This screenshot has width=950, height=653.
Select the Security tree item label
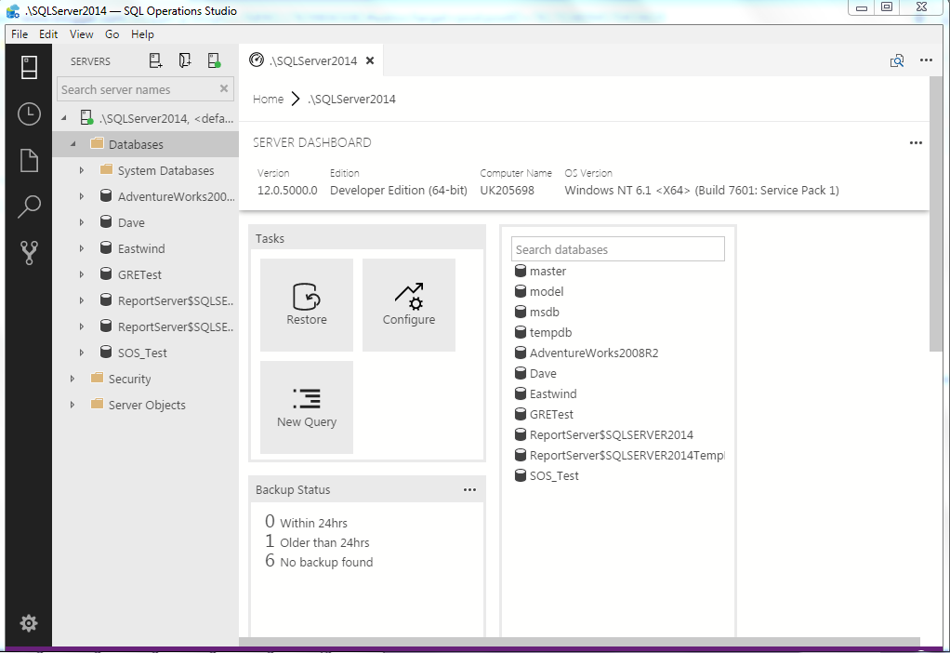pyautogui.click(x=129, y=379)
